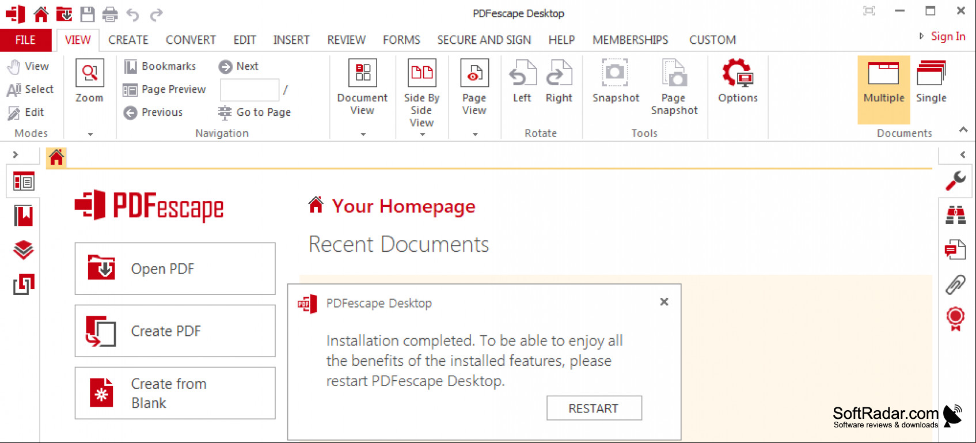Switch to Select mode
This screenshot has width=976, height=443.
pos(30,90)
